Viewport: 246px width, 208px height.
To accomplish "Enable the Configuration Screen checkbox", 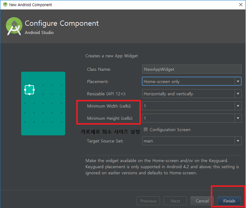I will pos(146,129).
